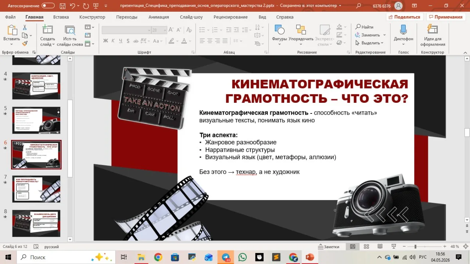Open the Выделить dropdown
470x264 pixels.
[x=369, y=43]
